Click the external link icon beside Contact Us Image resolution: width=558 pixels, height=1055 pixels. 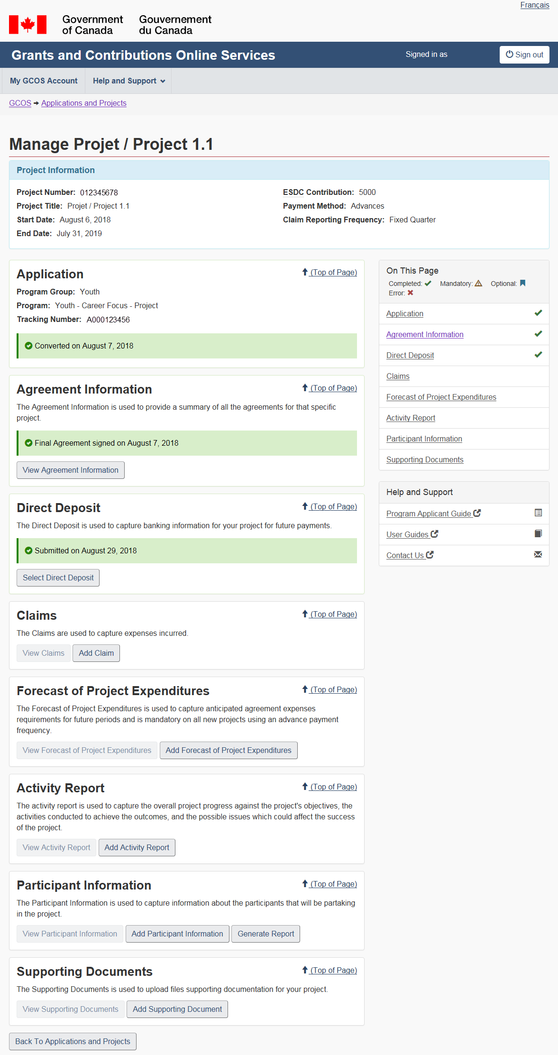430,555
